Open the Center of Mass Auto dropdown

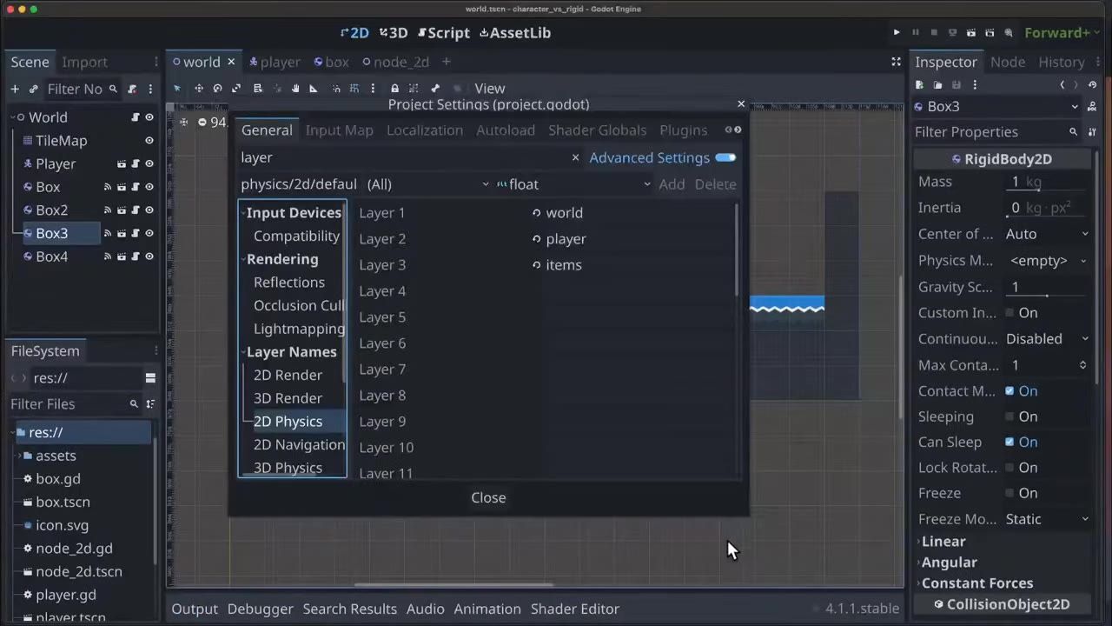point(1047,234)
